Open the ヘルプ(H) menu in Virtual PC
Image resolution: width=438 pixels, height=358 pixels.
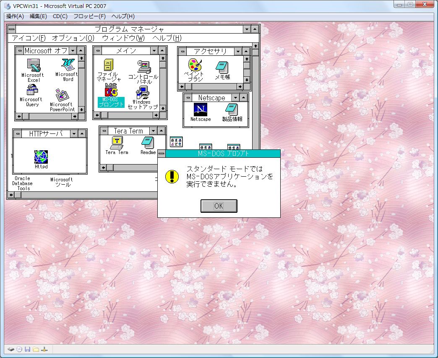pyautogui.click(x=123, y=16)
